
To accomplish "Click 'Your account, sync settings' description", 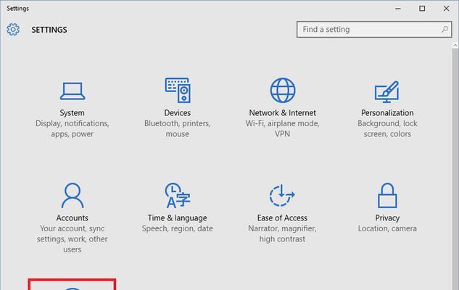I will (x=72, y=239).
